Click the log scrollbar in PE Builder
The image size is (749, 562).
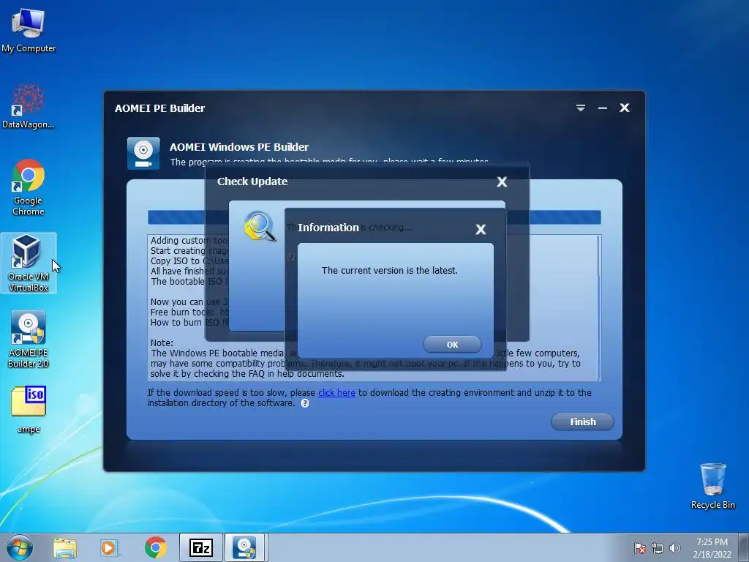point(599,307)
